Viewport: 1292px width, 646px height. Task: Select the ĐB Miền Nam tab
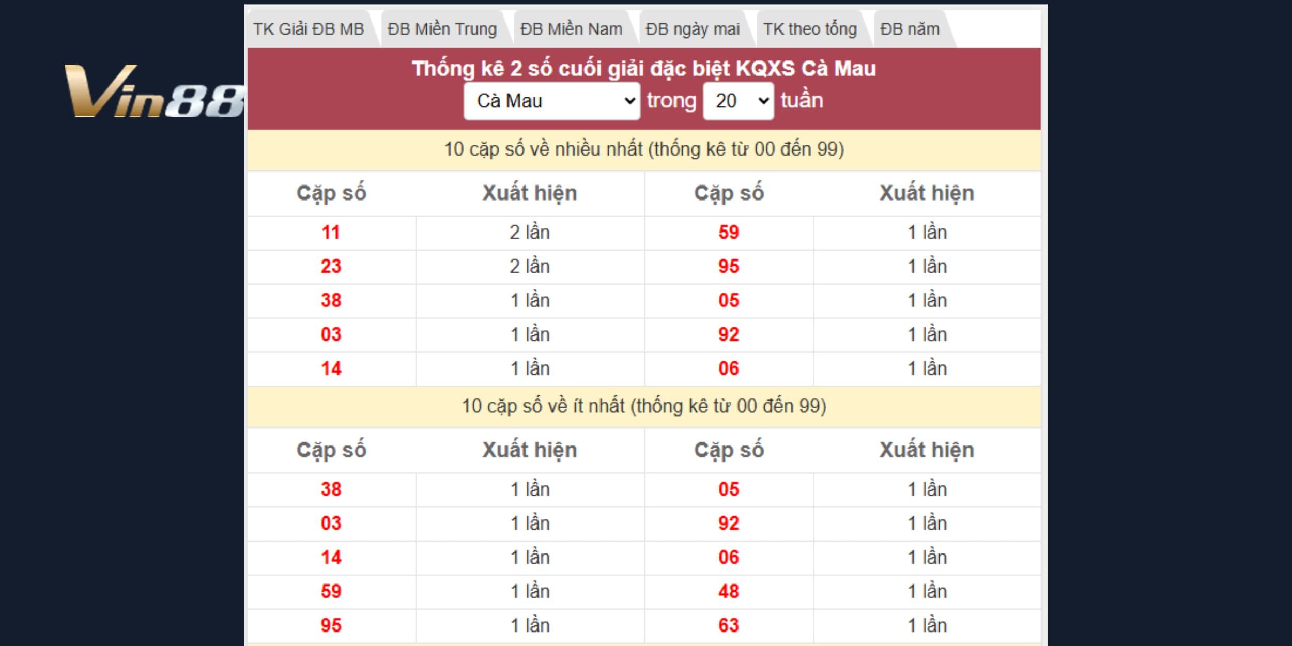click(x=571, y=29)
